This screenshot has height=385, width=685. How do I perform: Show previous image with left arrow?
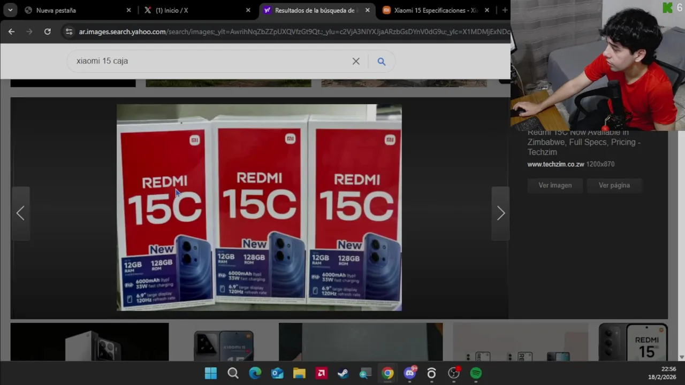(x=20, y=213)
